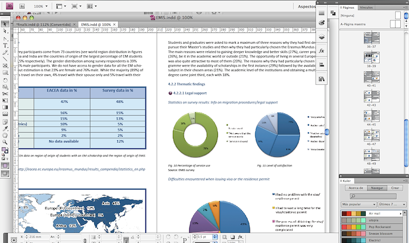Image resolution: width=409 pixels, height=243 pixels.
Task: Toggle fill and stroke color box
Action: coord(5,151)
